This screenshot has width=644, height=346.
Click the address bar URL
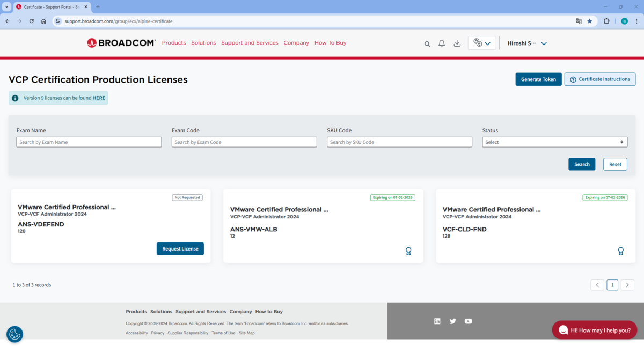coord(119,21)
